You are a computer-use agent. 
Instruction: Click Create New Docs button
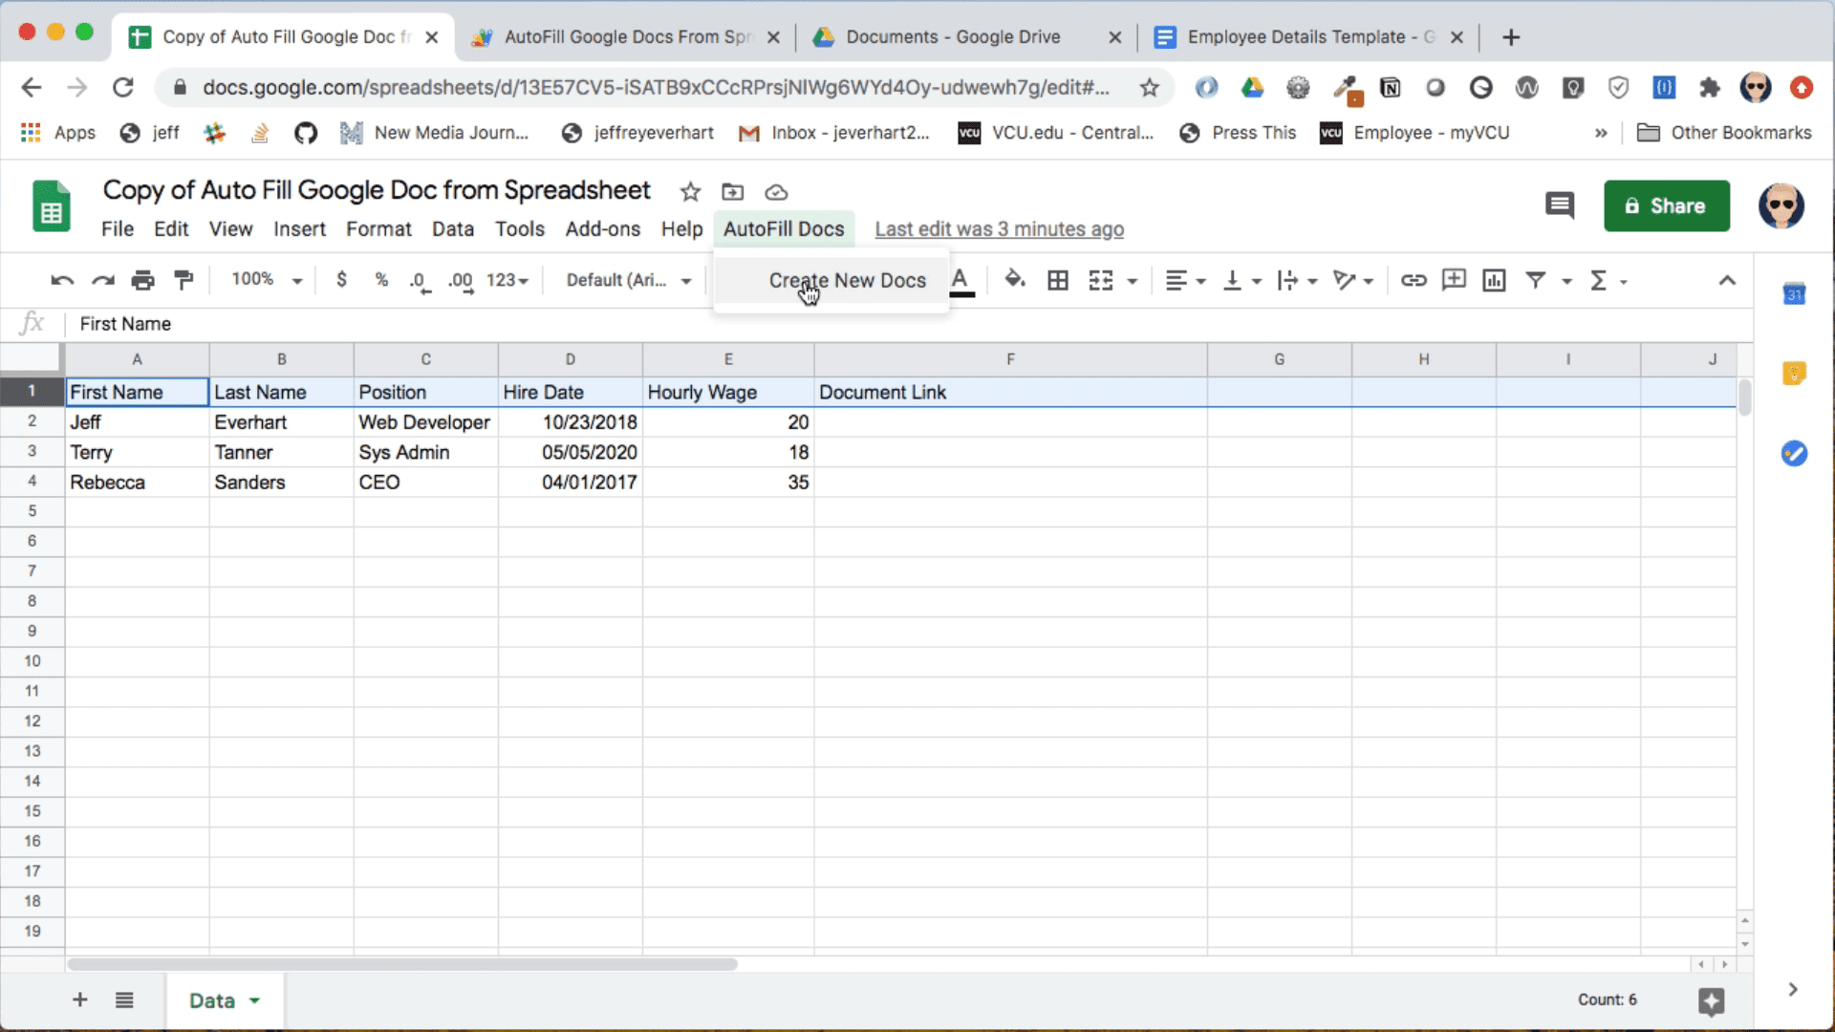pos(847,280)
